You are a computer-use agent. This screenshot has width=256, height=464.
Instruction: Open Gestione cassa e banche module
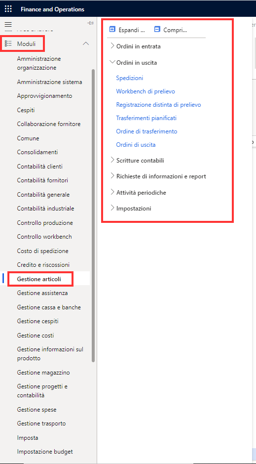coord(49,307)
